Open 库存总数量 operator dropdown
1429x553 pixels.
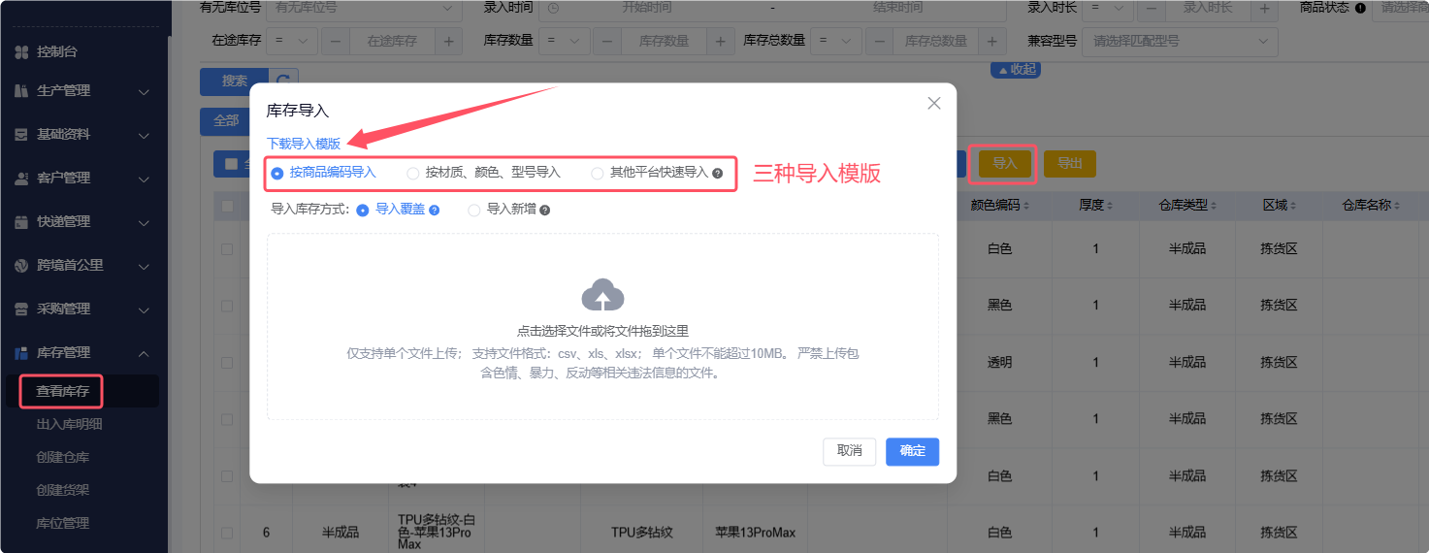point(835,42)
